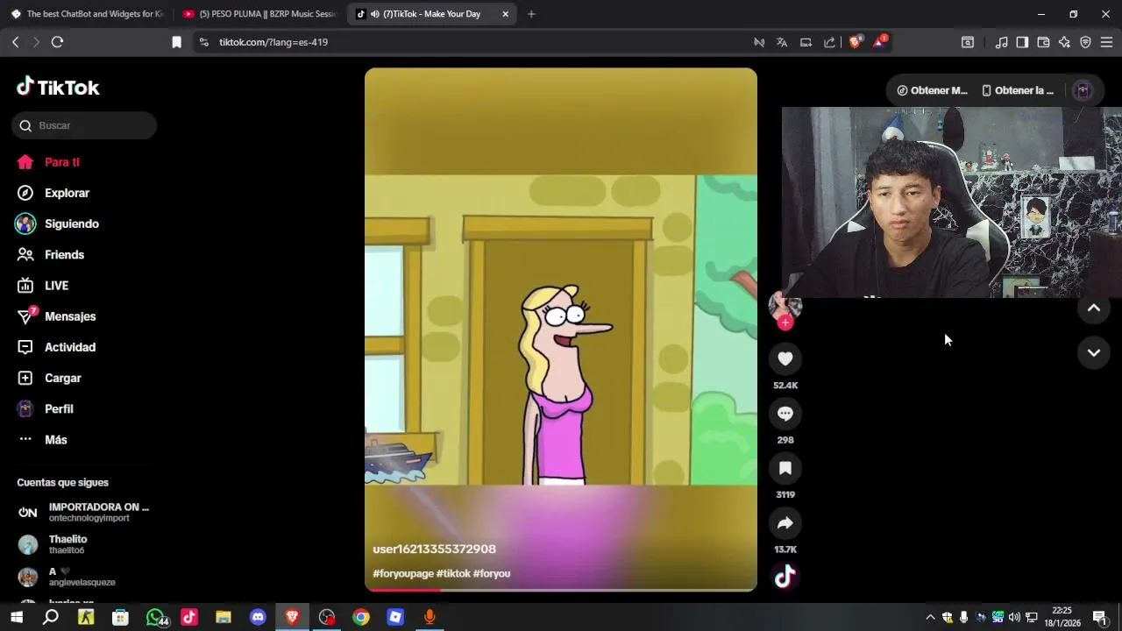Click the TikTok sound disc icon
The height and width of the screenshot is (631, 1122).
click(785, 576)
